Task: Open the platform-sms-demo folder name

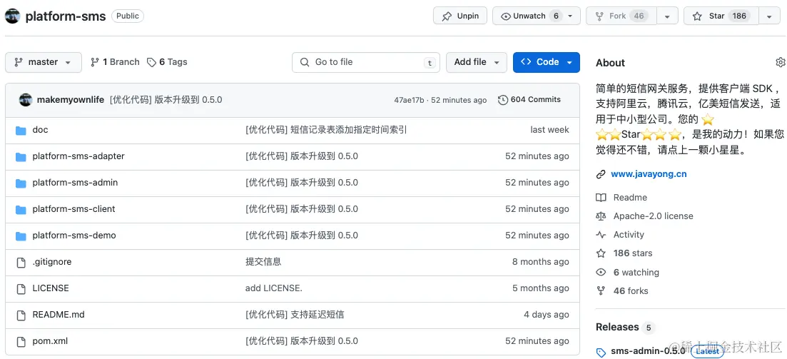Action: pyautogui.click(x=73, y=236)
